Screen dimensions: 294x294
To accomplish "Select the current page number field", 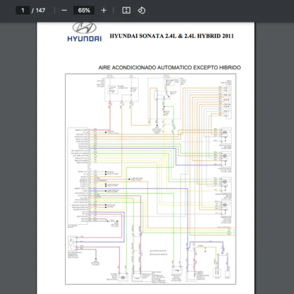I will (x=22, y=10).
